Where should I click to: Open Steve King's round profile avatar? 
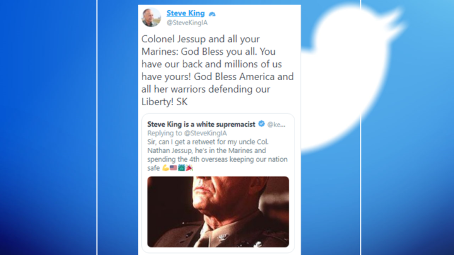coord(151,18)
